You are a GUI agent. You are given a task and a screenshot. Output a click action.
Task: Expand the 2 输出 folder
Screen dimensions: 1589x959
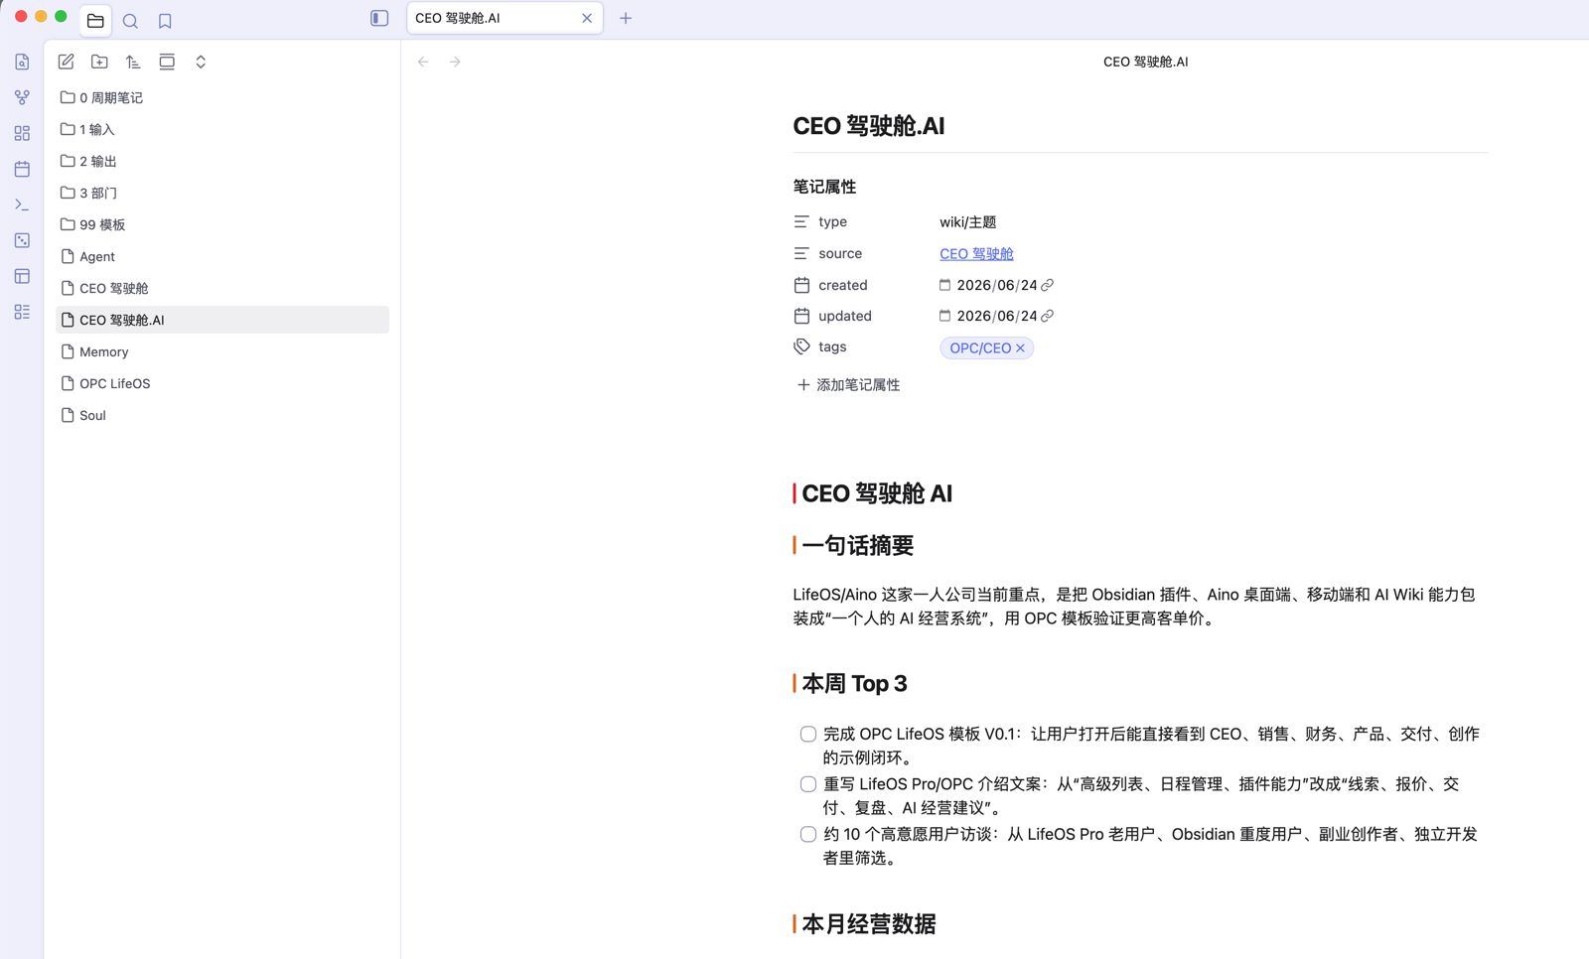[x=222, y=161]
